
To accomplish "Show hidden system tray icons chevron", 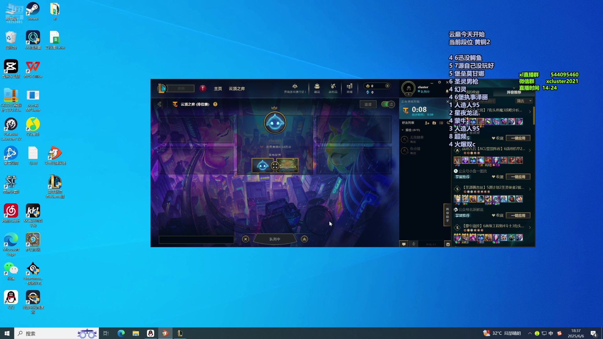I will [x=530, y=333].
